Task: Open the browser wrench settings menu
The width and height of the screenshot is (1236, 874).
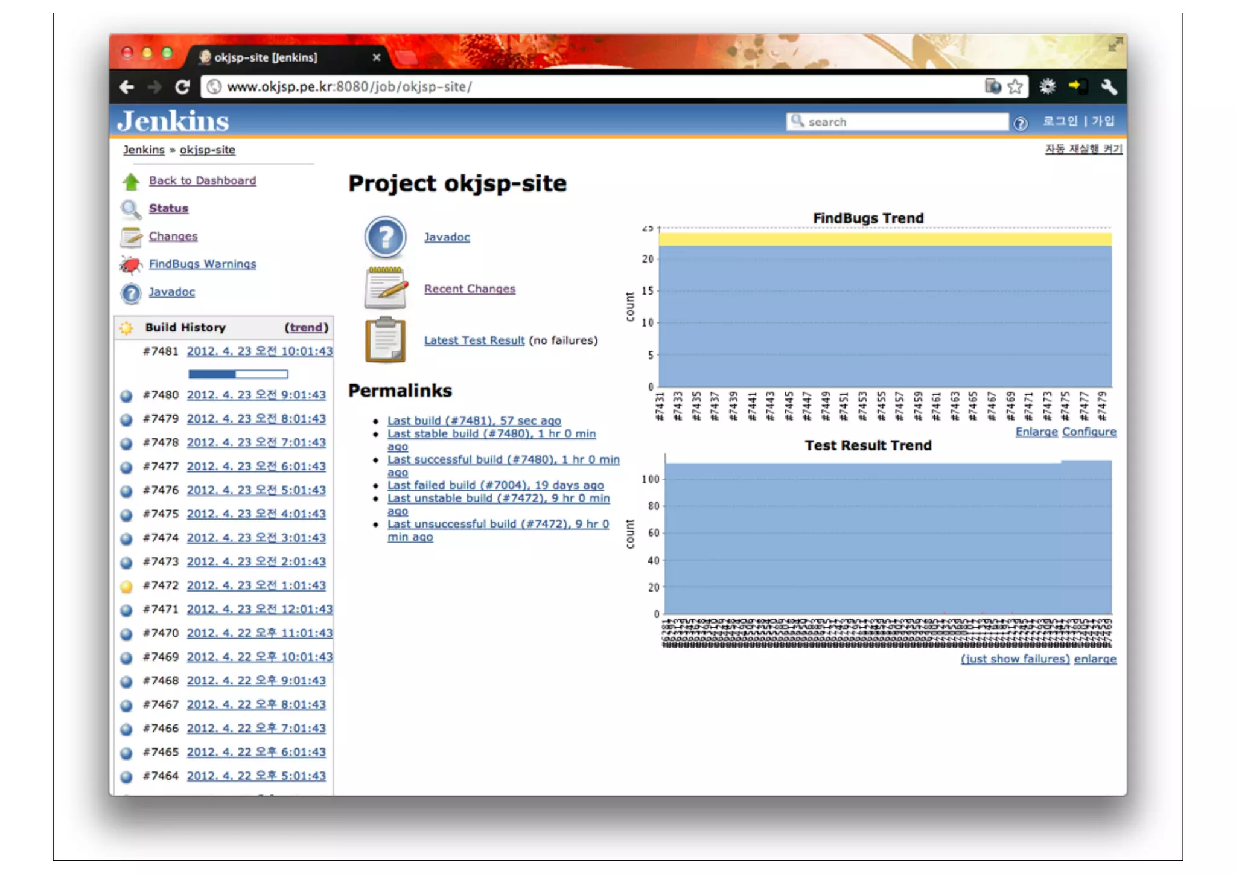Action: 1108,87
